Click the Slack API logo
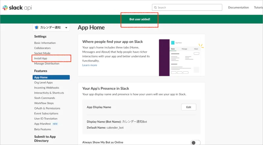 click(17, 8)
